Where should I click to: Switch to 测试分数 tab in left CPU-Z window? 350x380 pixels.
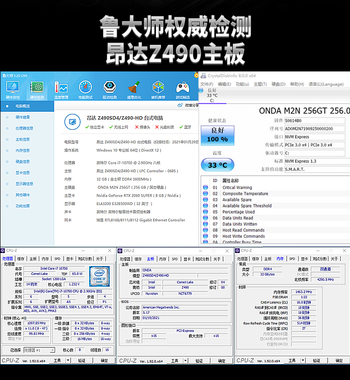tap(85, 259)
